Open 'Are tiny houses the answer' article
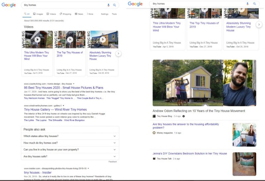Image resolution: width=265 pixels, height=181 pixels. 186,126
